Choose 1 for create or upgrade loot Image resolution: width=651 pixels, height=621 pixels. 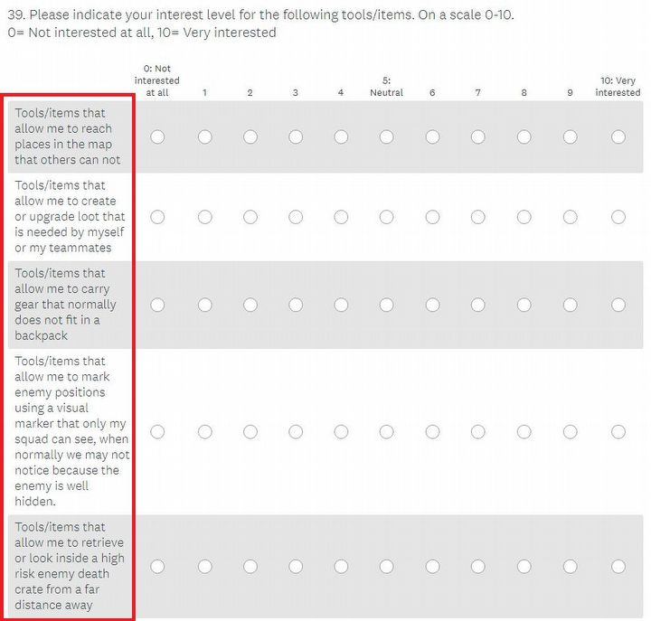(204, 217)
